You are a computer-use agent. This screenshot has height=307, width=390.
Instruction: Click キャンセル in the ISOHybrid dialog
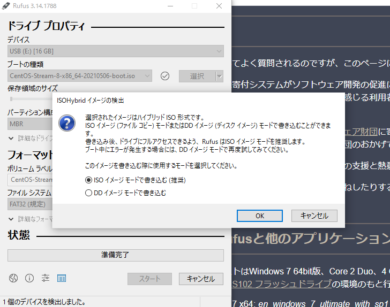(314, 216)
